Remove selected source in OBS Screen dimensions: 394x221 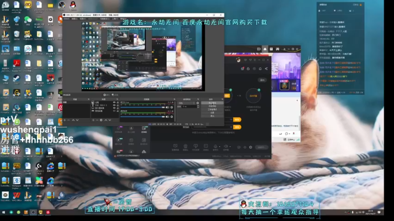click(x=97, y=120)
